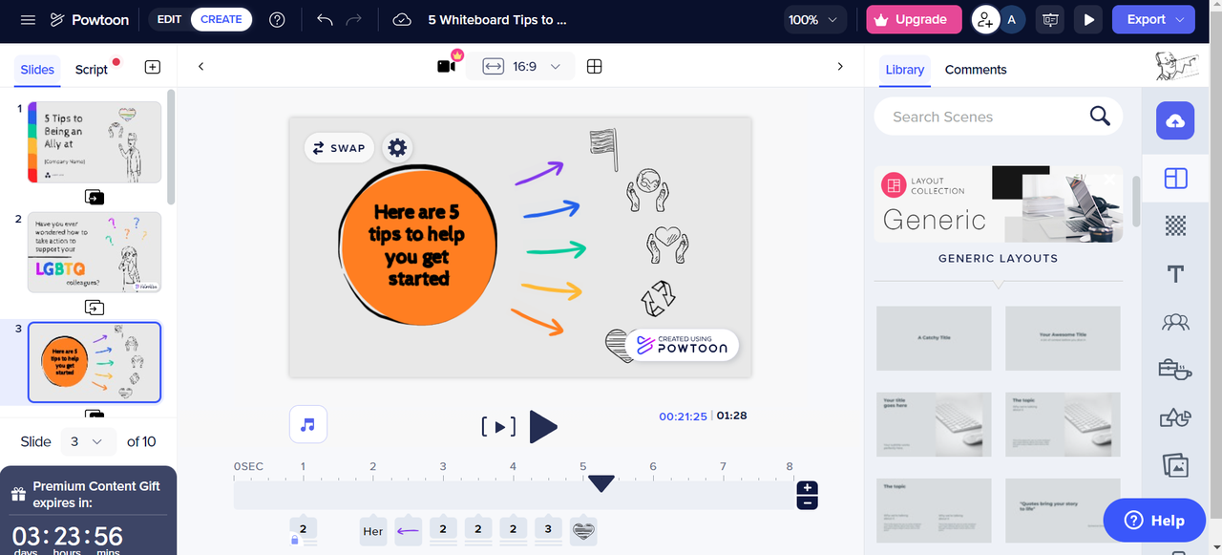Collapse the library panel with right chevron
This screenshot has height=555, width=1222.
pos(840,67)
